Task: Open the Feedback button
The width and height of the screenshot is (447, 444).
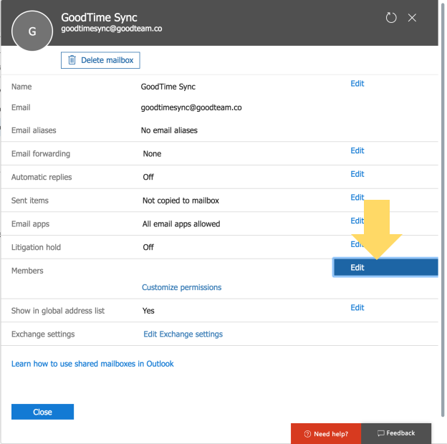Action: click(x=396, y=433)
